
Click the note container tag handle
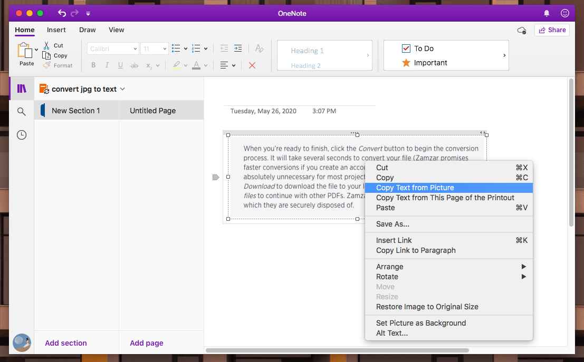click(216, 177)
